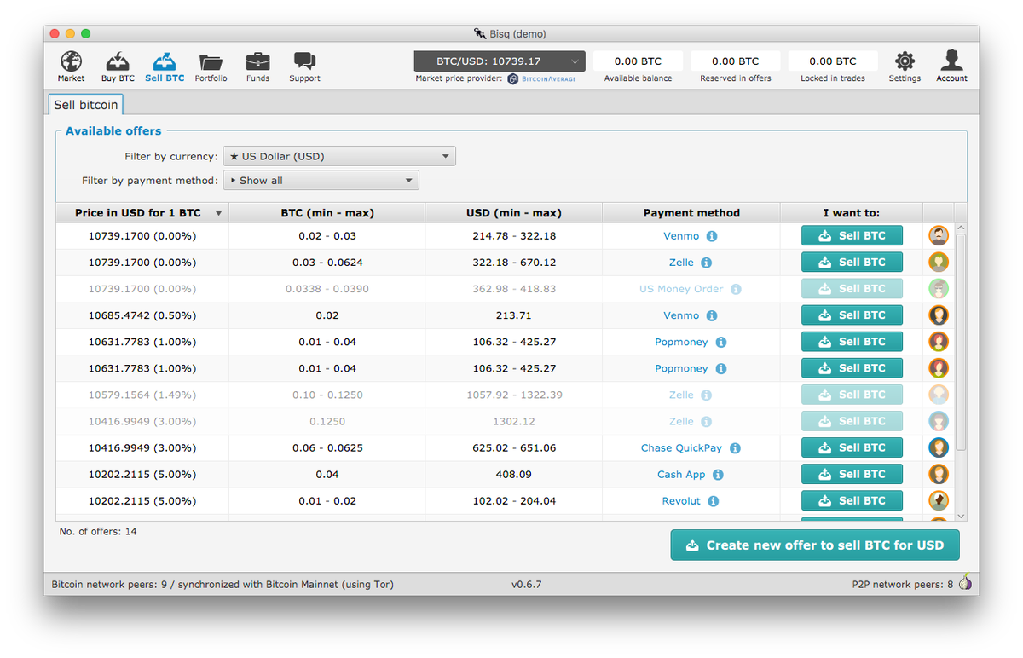The width and height of the screenshot is (1023, 658).
Task: Click peer avatar in Venmo 214.78 row
Action: [939, 236]
